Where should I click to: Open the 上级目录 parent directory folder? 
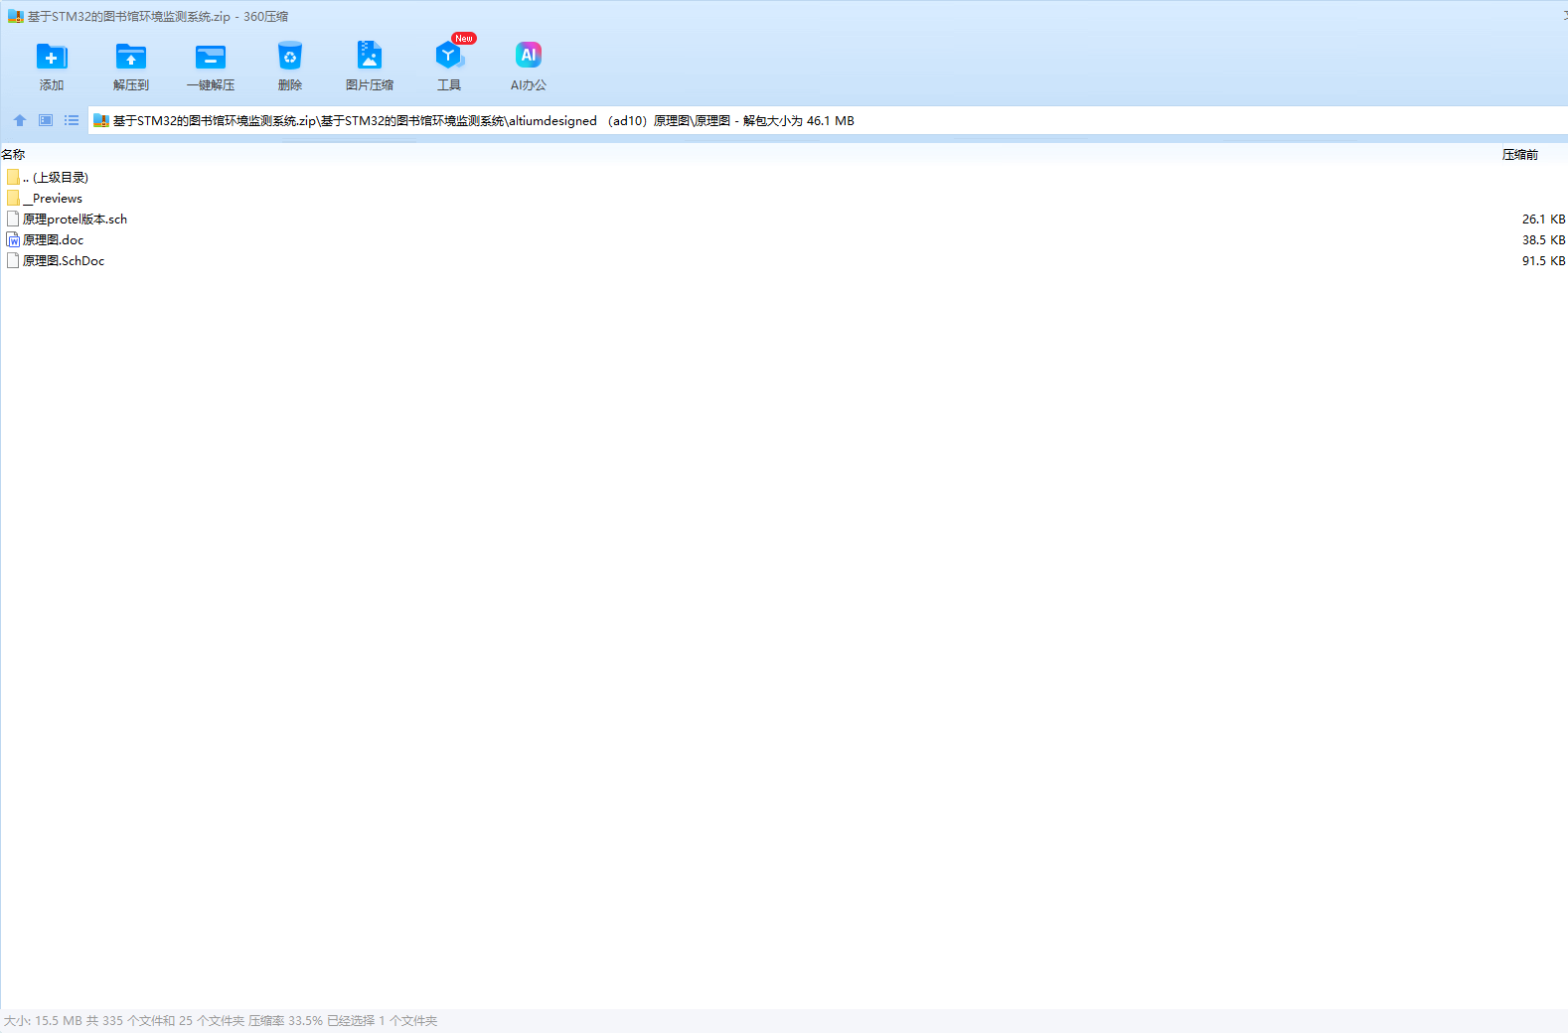coord(60,178)
